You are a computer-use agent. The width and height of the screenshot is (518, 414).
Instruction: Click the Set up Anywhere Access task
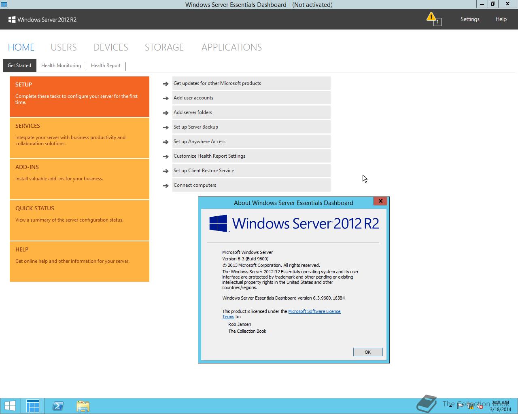point(251,142)
